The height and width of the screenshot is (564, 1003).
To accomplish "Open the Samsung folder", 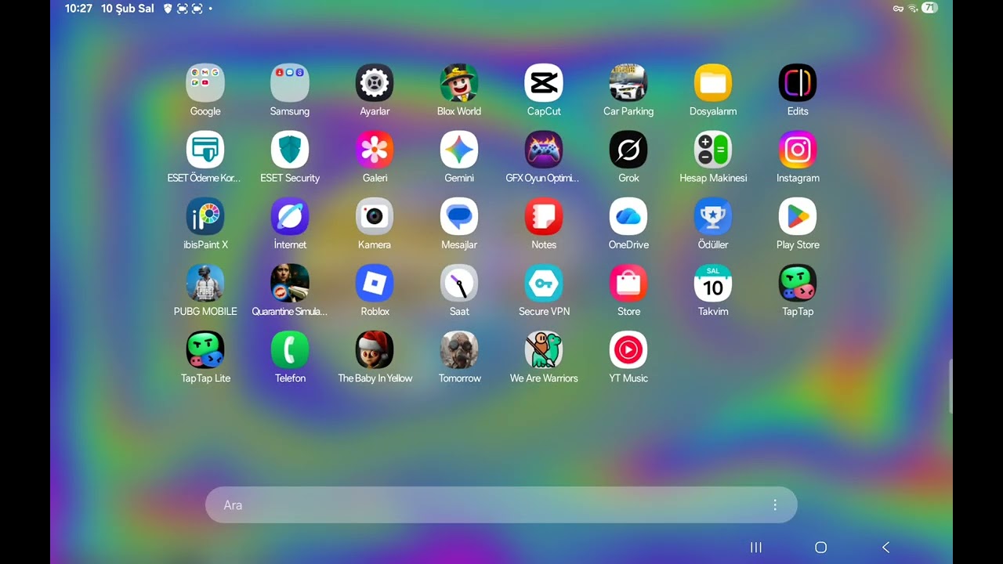I will [290, 83].
